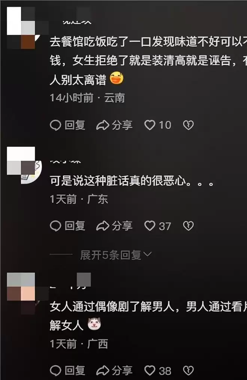The width and height of the screenshot is (247, 380).
Task: Click share arrow icon under Guangdong comment
Action: [103, 226]
